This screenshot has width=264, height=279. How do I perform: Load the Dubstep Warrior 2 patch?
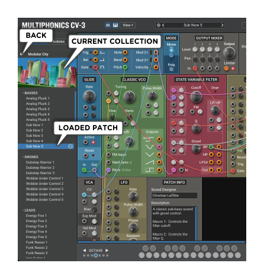tap(40, 168)
